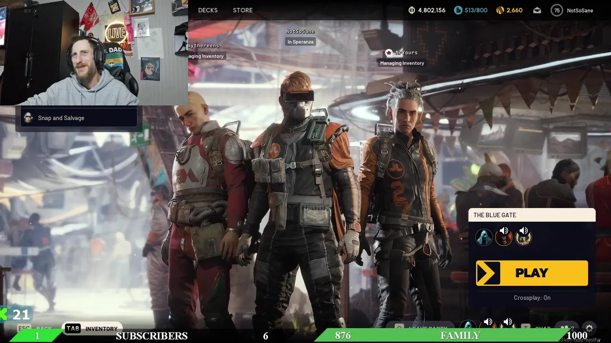Select the 4,802,156 coin balance
The width and height of the screenshot is (611, 343).
(x=432, y=10)
